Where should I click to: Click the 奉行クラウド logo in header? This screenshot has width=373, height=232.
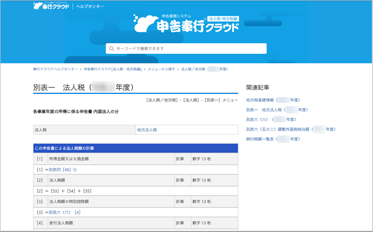click(x=51, y=6)
